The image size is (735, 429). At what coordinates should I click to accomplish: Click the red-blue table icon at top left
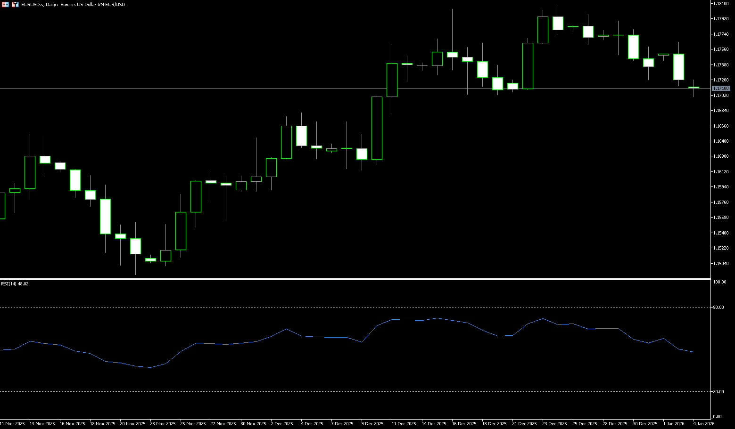[5, 4]
